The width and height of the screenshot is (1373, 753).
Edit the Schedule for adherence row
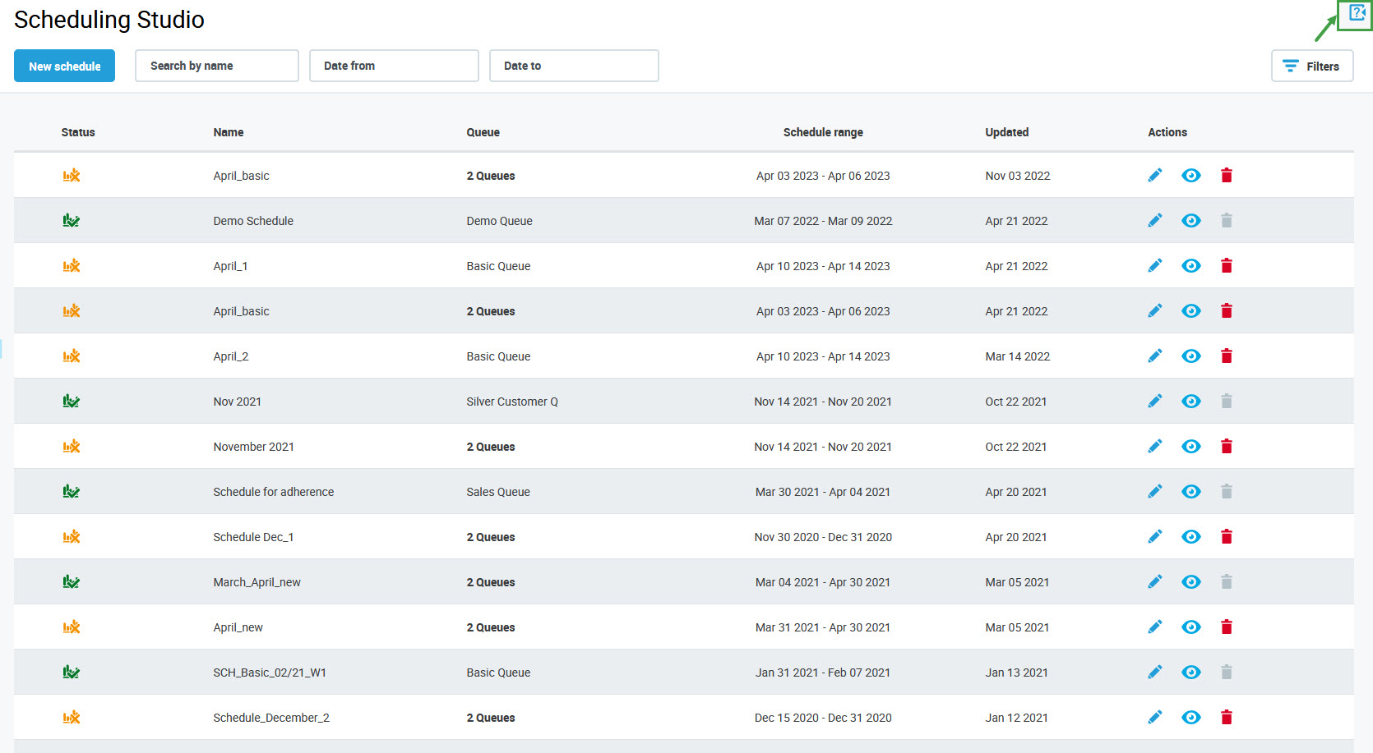[1155, 491]
